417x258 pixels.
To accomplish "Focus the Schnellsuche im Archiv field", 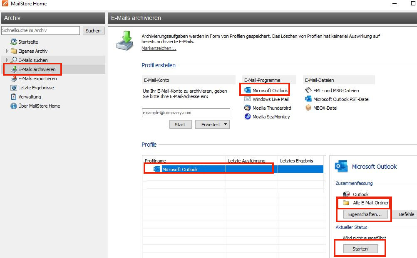I will 40,30.
